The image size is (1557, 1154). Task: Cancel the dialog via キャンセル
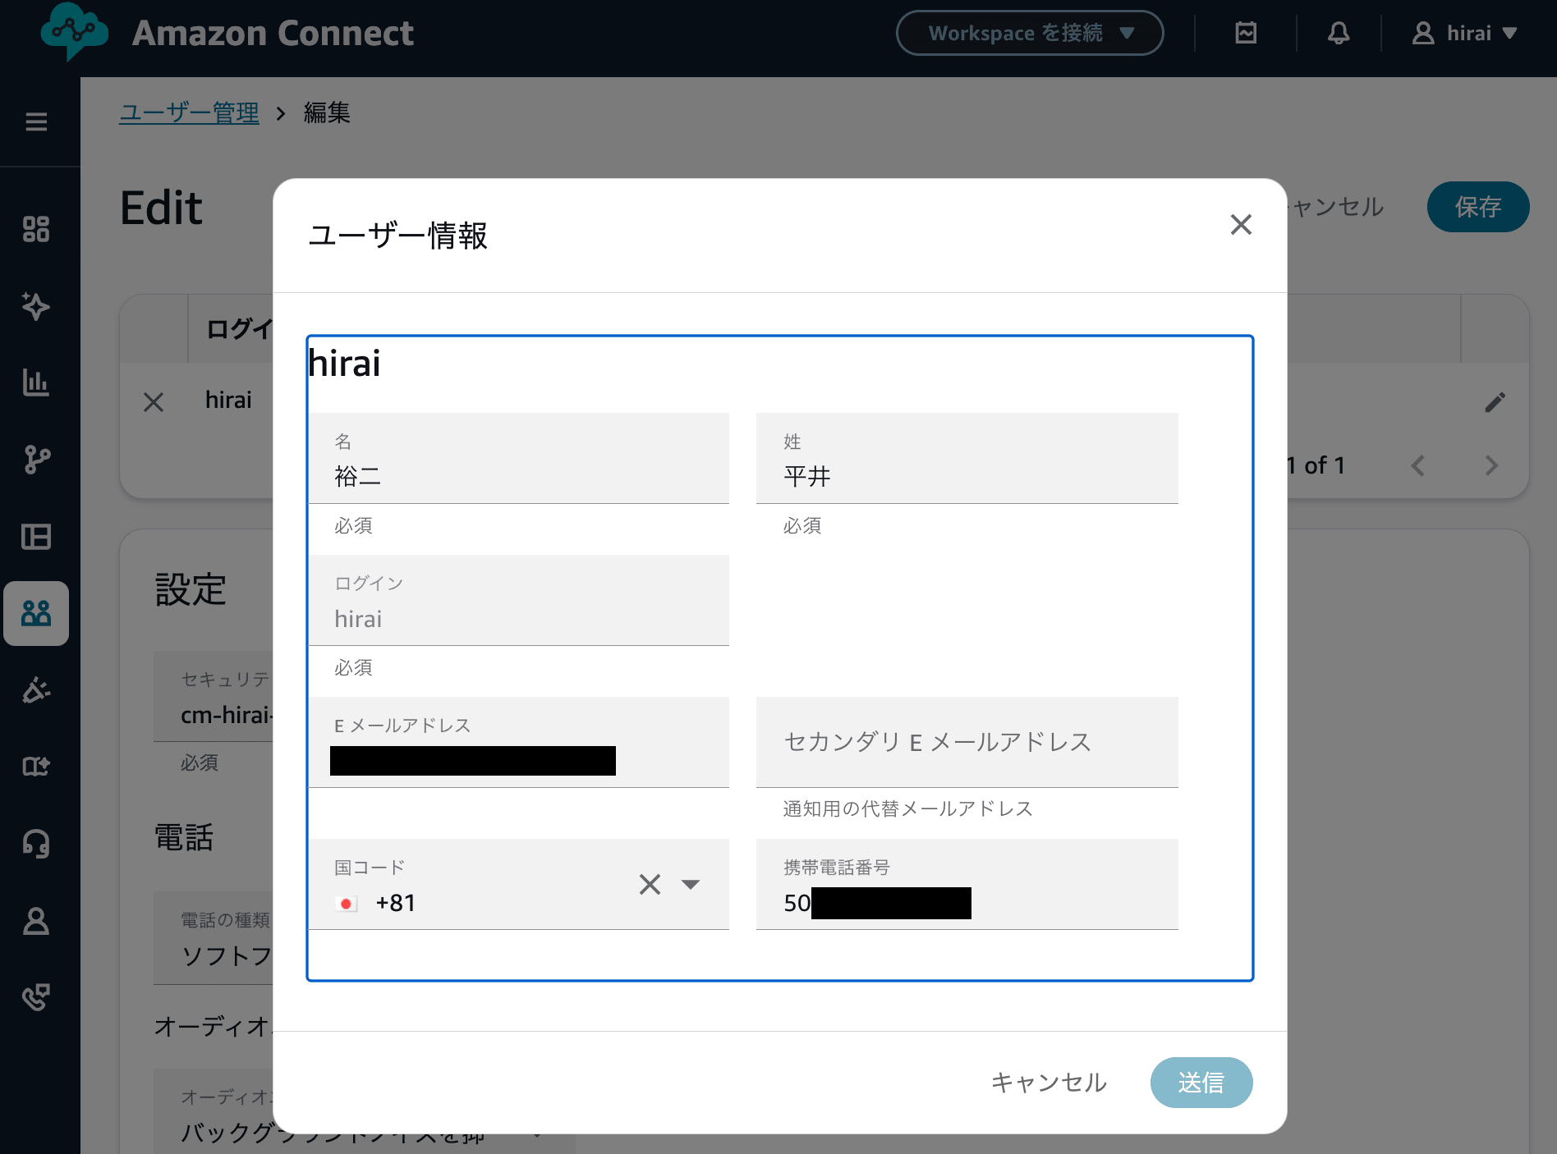point(1048,1083)
